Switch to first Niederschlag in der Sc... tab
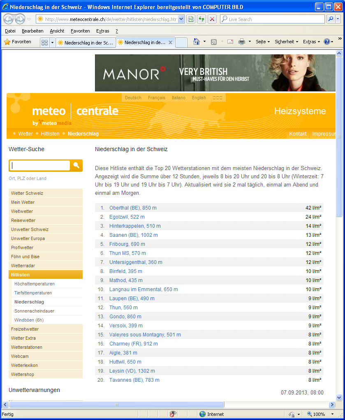 (x=86, y=42)
